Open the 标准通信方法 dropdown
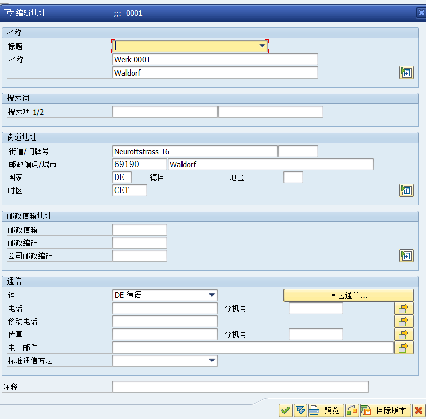Image resolution: width=426 pixels, height=419 pixels. (x=212, y=360)
